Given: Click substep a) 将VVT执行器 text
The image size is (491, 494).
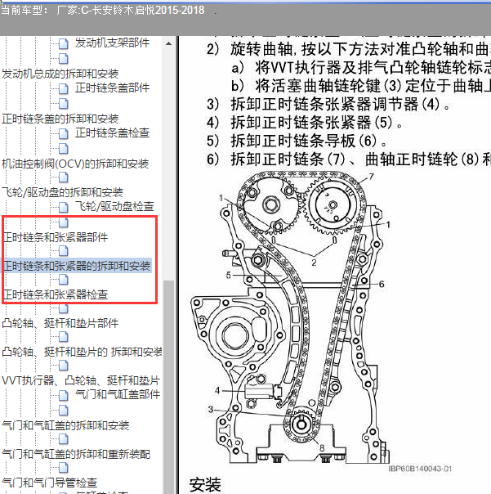Looking at the screenshot, I should (x=361, y=67).
